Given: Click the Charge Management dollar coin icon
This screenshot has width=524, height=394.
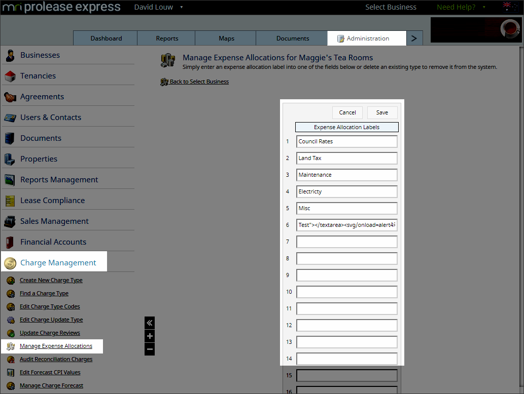Looking at the screenshot, I should tap(10, 263).
